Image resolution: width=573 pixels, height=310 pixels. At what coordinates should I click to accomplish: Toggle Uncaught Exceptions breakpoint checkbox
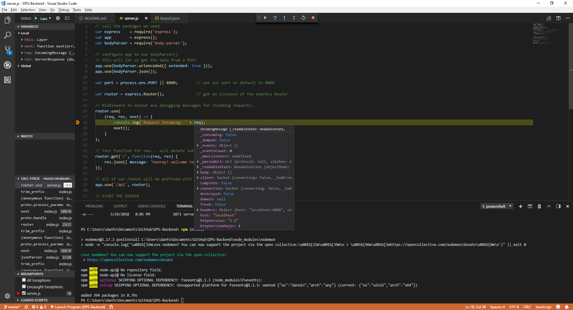point(24,286)
